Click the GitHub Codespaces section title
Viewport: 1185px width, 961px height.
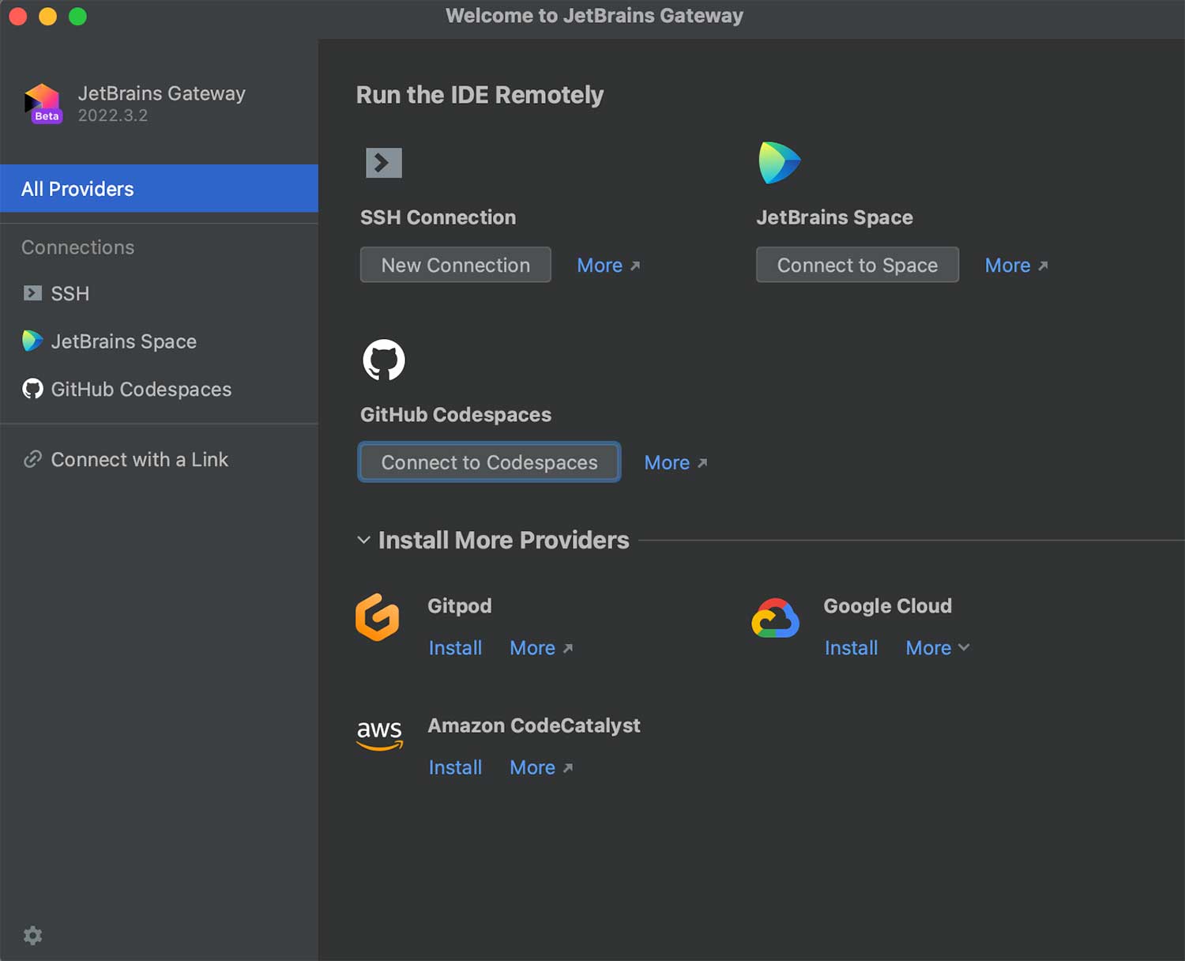[x=456, y=415]
